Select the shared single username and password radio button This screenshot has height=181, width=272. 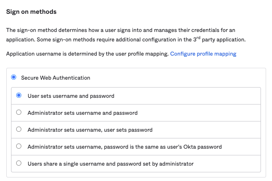pos(19,163)
